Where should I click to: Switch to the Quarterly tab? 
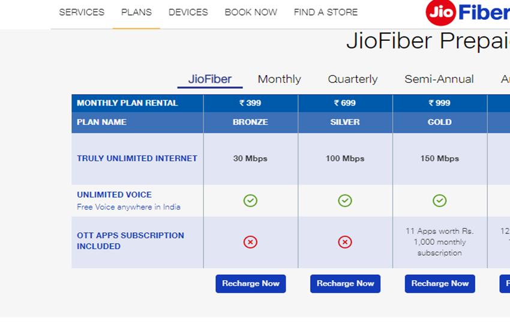(353, 79)
